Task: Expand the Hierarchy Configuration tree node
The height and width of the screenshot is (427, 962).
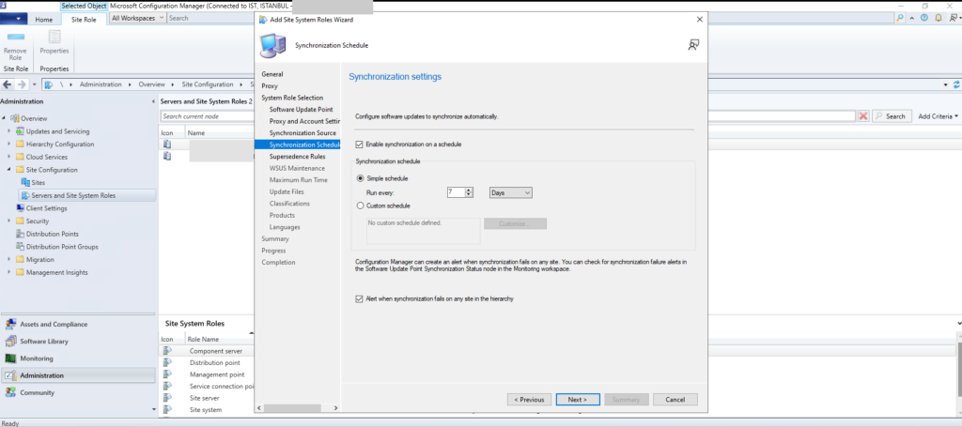Action: (9, 145)
